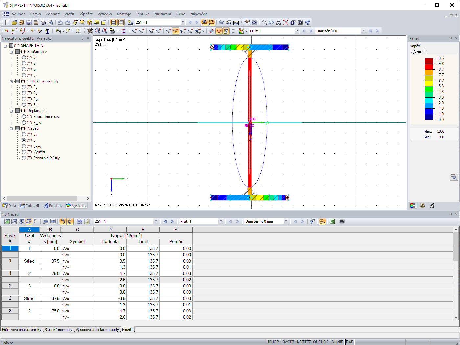Image resolution: width=460 pixels, height=345 pixels.
Task: Click the dark red 10.6 legend color
Action: [x=429, y=61]
